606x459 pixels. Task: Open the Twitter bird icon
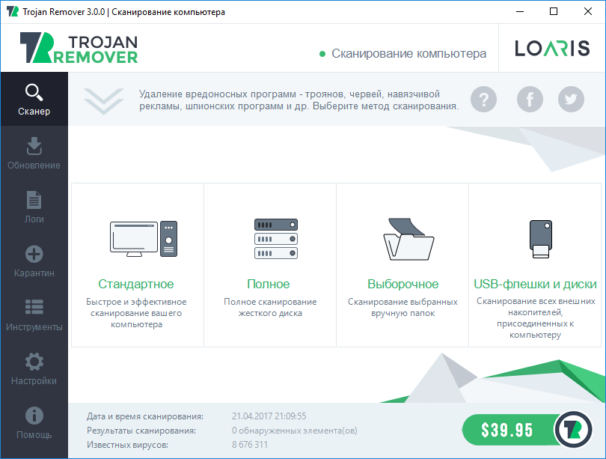[571, 100]
